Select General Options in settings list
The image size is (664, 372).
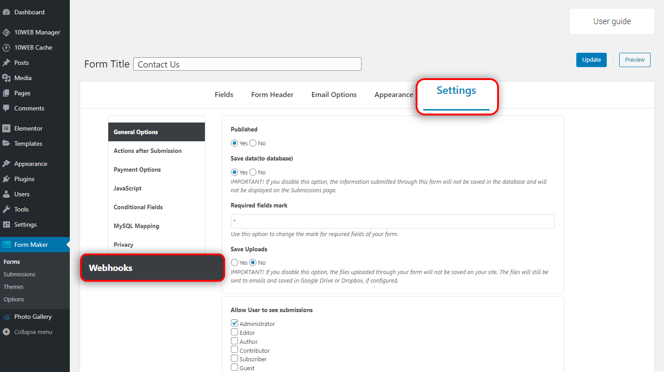click(x=157, y=132)
